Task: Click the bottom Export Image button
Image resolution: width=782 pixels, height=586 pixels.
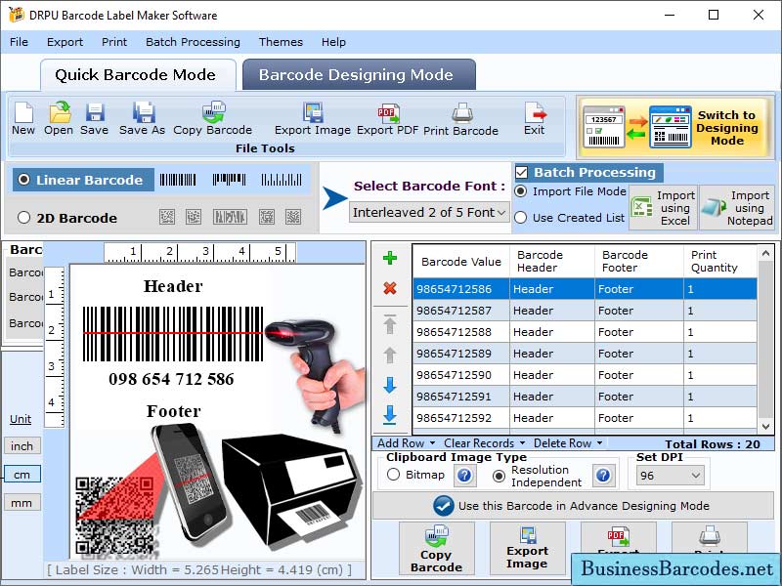Action: [527, 547]
